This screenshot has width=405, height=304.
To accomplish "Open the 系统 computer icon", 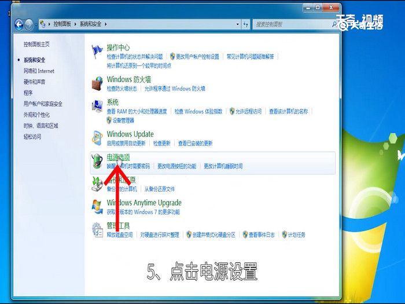I will point(97,106).
